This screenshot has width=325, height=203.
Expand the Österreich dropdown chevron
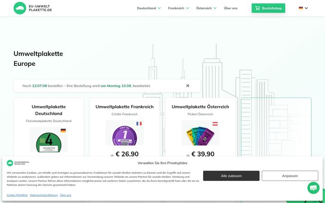click(x=215, y=8)
